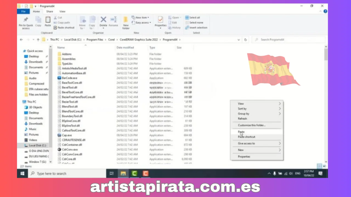Click the Refresh address bar button
Viewport: 351px width, 197px height.
(x=245, y=40)
